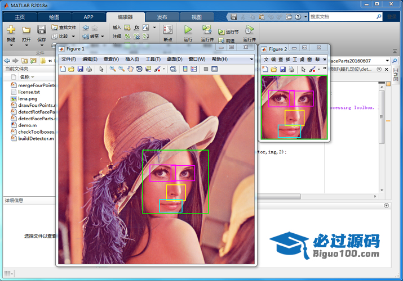Click the run and time clock icon
Image resolution: width=403 pixels, height=281 pixels.
click(249, 30)
